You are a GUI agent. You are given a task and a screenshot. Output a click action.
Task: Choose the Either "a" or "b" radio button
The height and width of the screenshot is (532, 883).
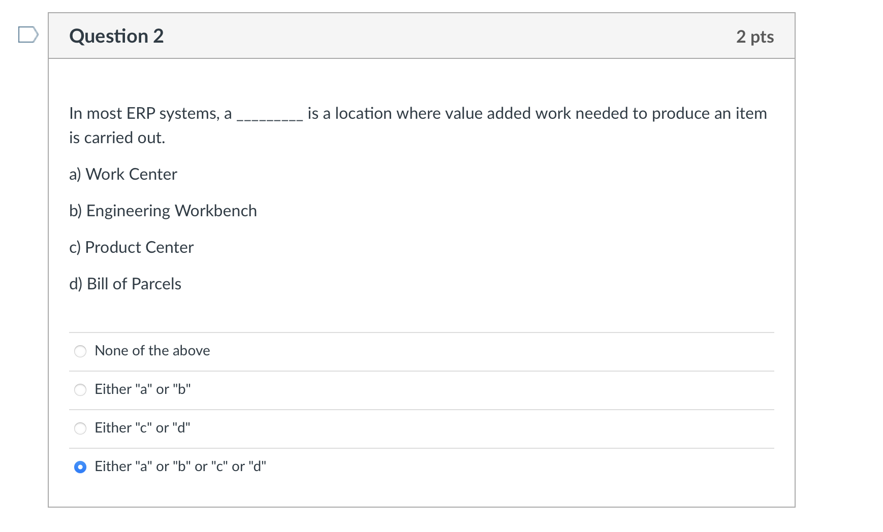[80, 390]
